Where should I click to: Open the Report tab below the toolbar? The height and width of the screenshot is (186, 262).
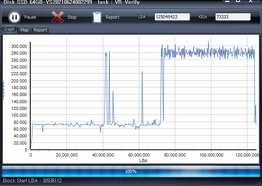tap(40, 30)
